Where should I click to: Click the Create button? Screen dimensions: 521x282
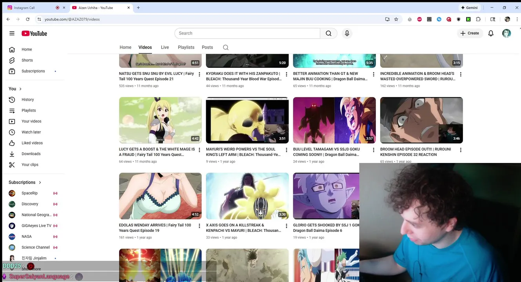(470, 33)
